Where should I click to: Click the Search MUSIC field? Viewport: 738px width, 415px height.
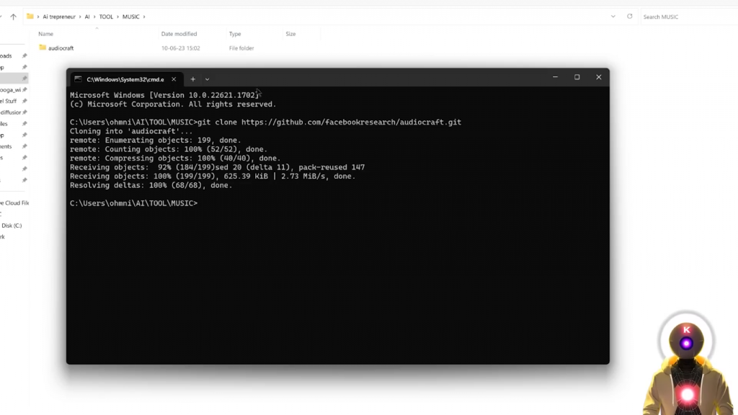point(690,17)
